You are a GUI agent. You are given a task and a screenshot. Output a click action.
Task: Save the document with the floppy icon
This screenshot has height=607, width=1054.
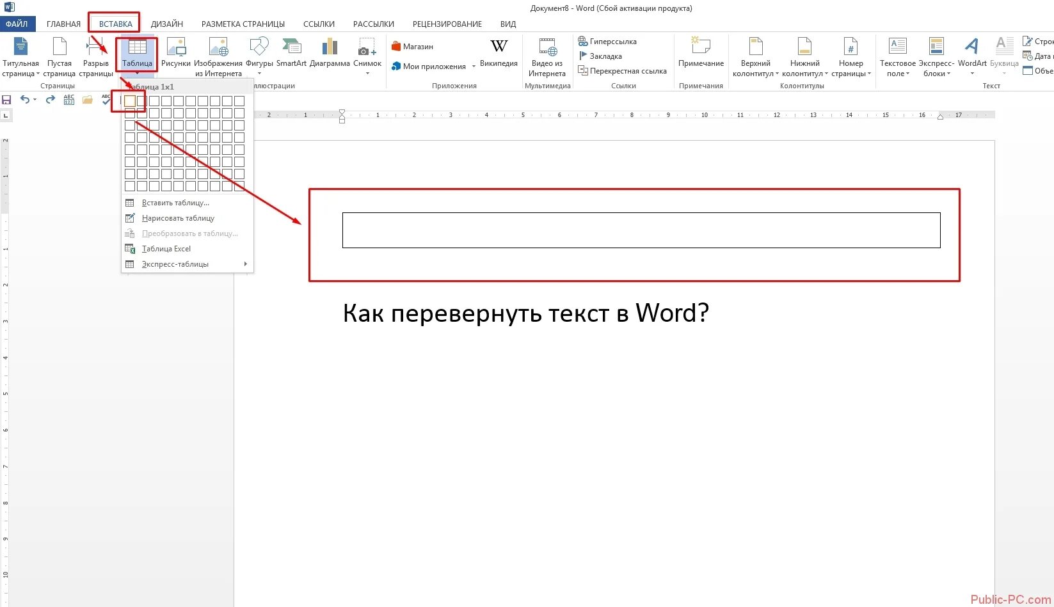6,100
